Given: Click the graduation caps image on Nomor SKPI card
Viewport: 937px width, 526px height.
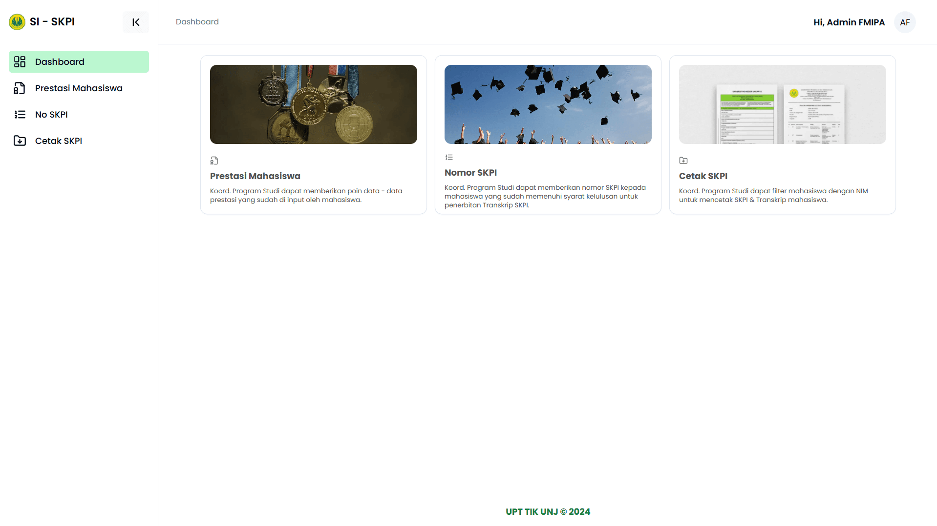Looking at the screenshot, I should (548, 104).
